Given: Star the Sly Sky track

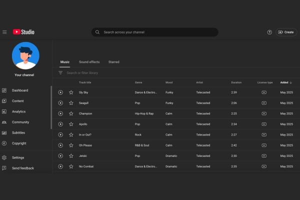Looking at the screenshot, I should [x=71, y=92].
